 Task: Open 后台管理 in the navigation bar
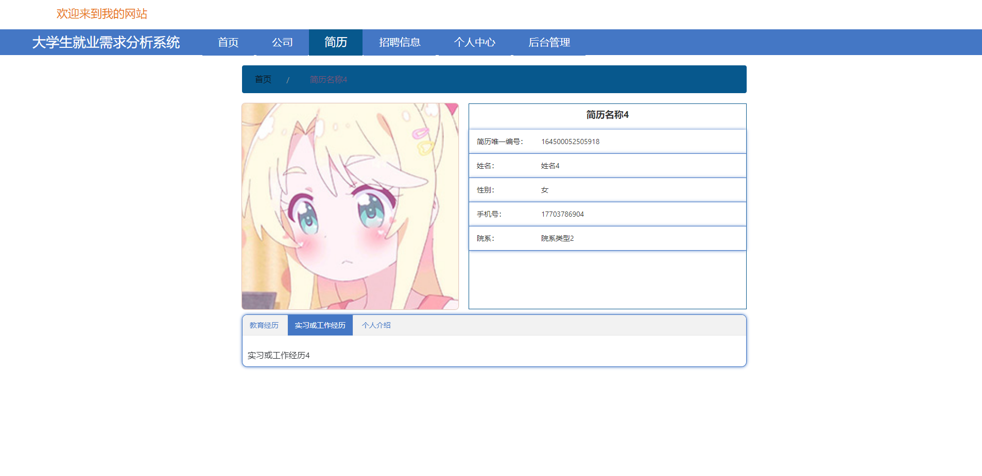(x=549, y=42)
